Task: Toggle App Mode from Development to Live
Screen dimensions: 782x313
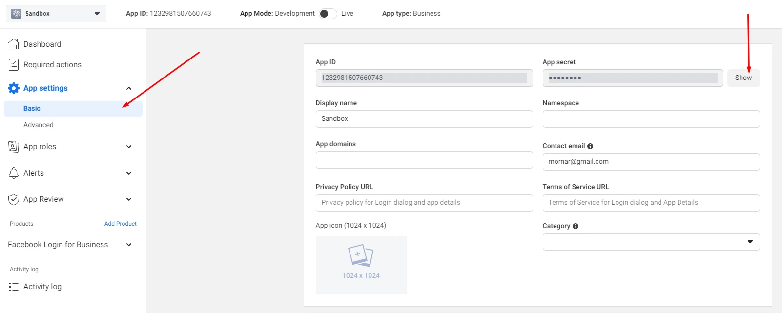Action: [328, 14]
